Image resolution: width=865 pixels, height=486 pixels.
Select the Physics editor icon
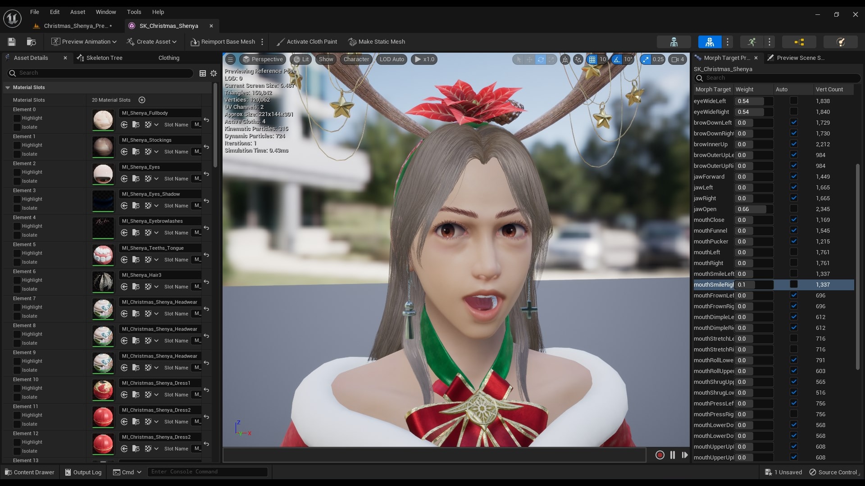(x=841, y=42)
